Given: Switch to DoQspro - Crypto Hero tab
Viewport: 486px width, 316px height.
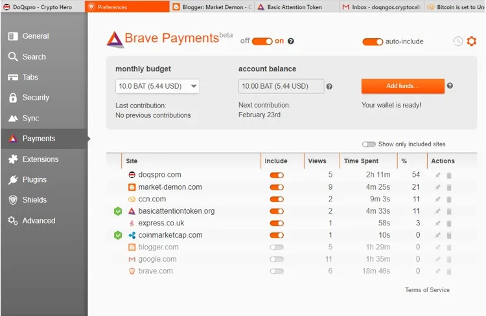Looking at the screenshot, I should pyautogui.click(x=43, y=7).
